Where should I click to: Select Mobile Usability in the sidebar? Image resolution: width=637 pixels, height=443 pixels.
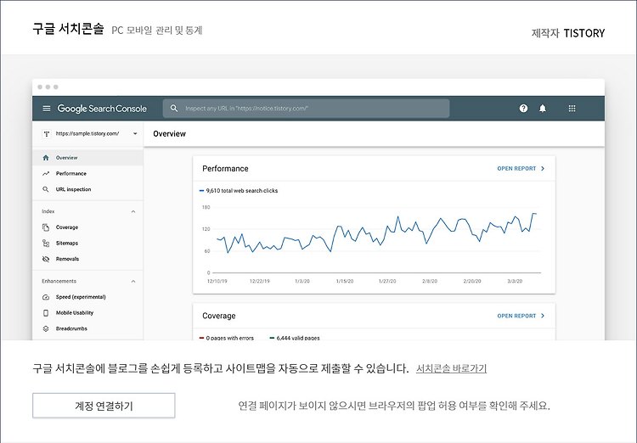click(87, 313)
